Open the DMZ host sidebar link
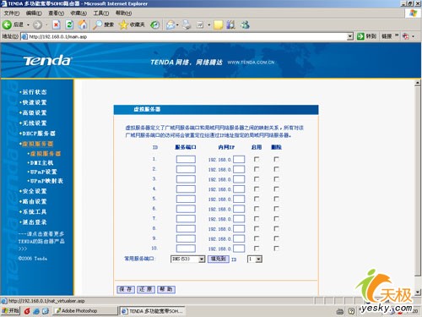 coord(41,162)
